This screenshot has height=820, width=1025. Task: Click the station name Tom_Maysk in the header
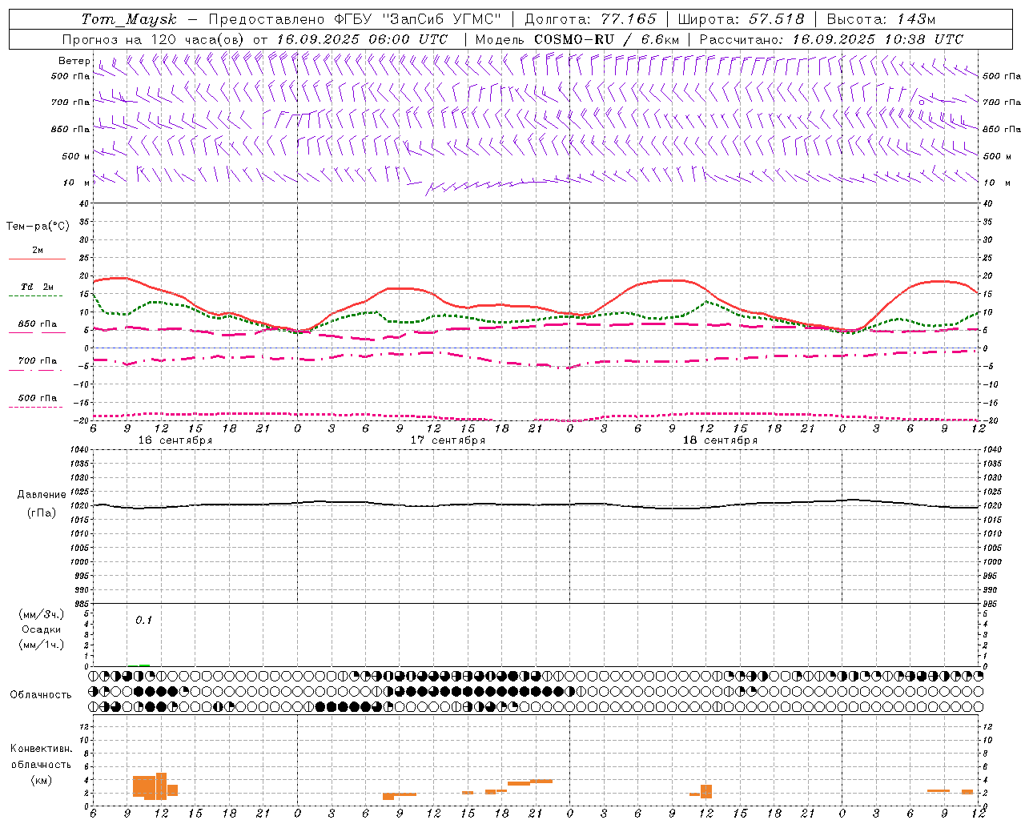click(x=129, y=19)
